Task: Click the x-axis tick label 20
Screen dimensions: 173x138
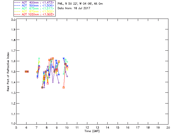Action: 168,127
